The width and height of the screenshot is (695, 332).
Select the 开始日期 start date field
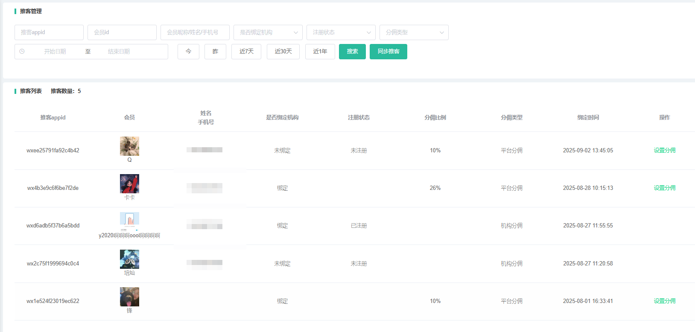coord(55,52)
